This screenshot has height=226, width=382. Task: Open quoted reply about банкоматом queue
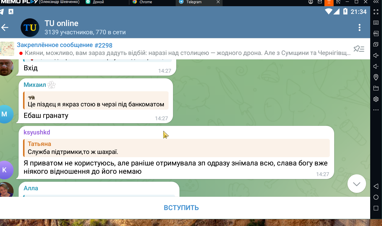coord(96,100)
